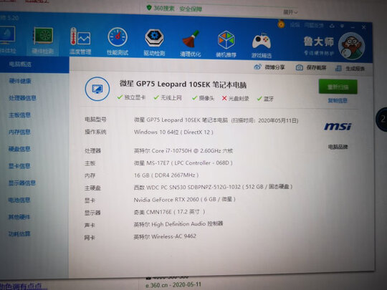Click 生成报表 label
Viewport: 387px width, 290px height.
pos(355,69)
